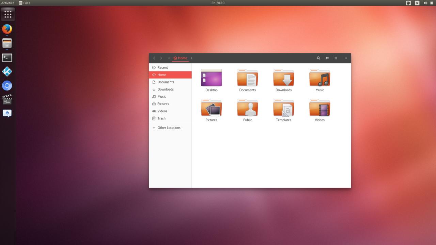Click the Home path bar button
The height and width of the screenshot is (245, 436).
point(180,58)
